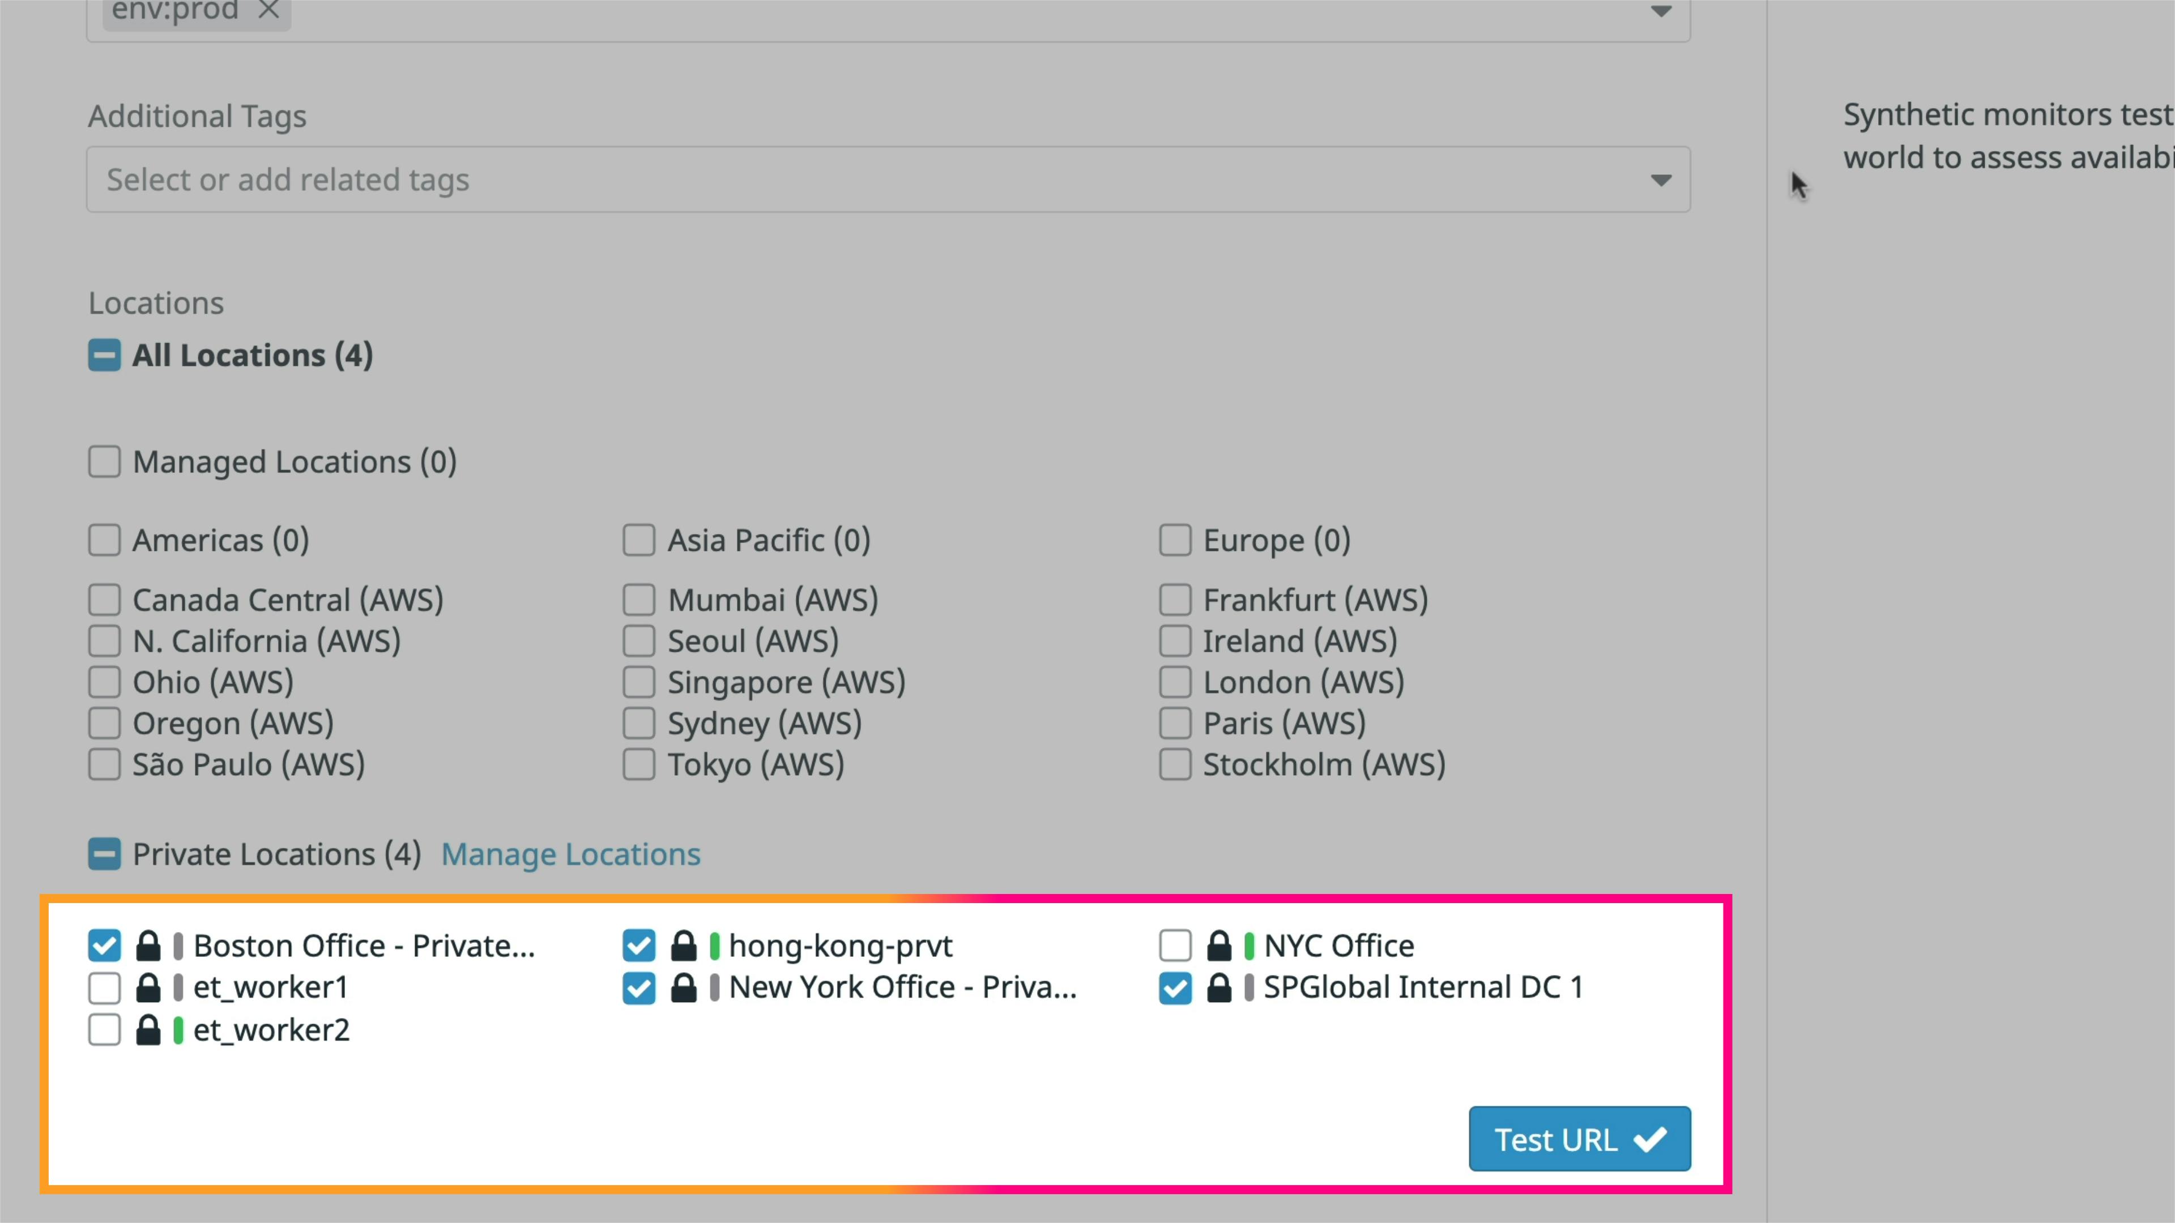The height and width of the screenshot is (1223, 2175).
Task: Click the green status indicator for hong-kong-prvt
Action: pyautogui.click(x=714, y=946)
